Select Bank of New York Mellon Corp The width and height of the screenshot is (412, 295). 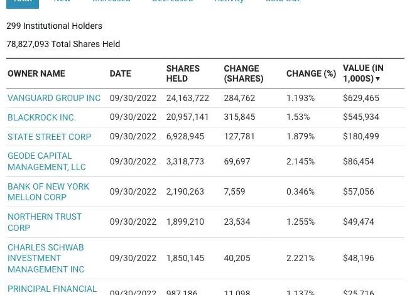(48, 191)
